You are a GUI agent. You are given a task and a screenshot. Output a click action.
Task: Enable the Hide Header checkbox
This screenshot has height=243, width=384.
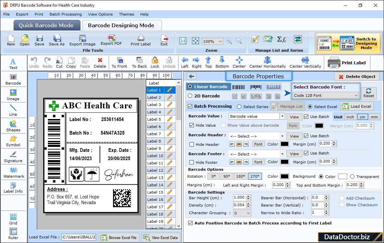coord(192,145)
